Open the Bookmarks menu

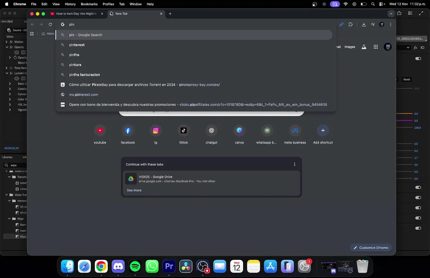[89, 4]
